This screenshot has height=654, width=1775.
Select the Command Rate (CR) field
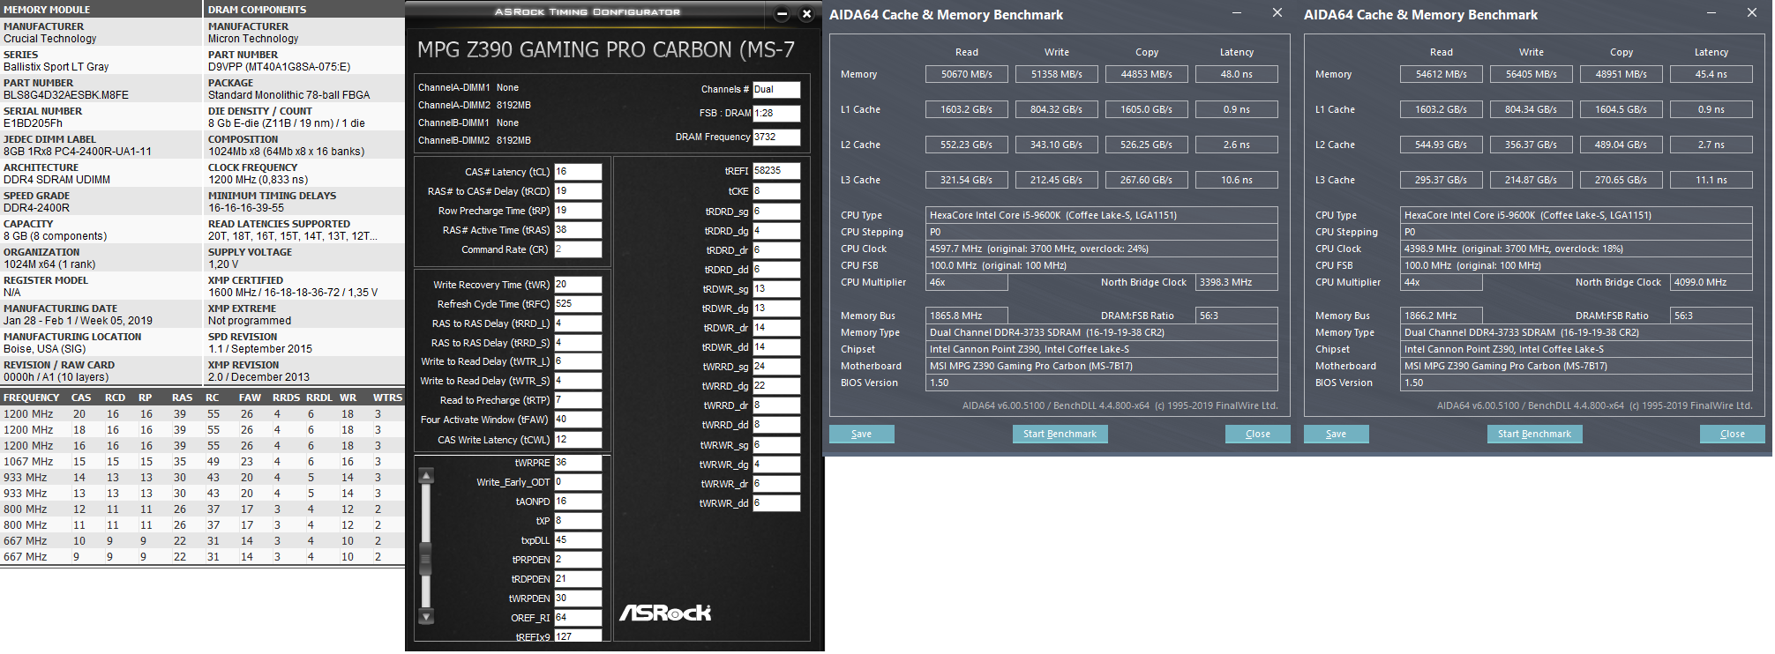pos(578,249)
